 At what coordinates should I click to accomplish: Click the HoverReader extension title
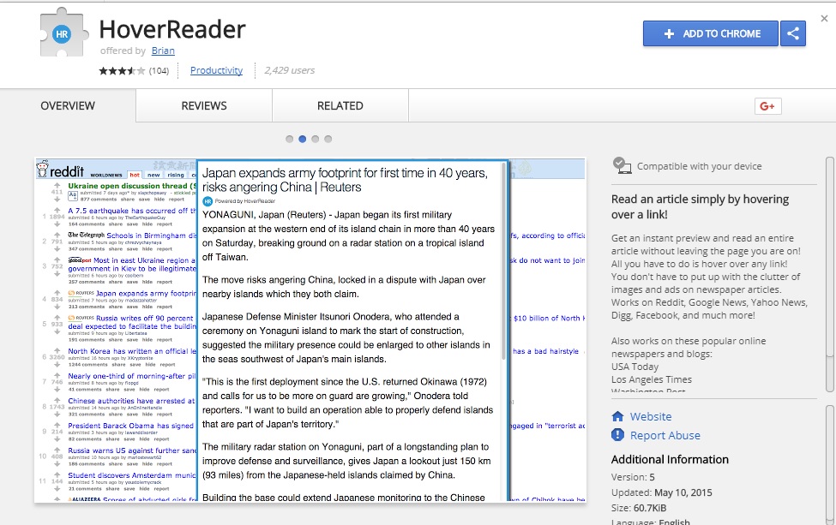[172, 29]
